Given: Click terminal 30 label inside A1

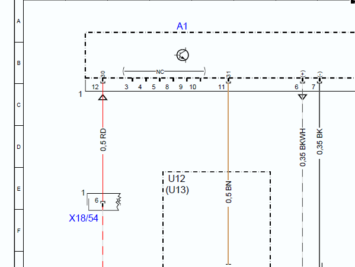Looking at the screenshot, I should coord(103,74).
